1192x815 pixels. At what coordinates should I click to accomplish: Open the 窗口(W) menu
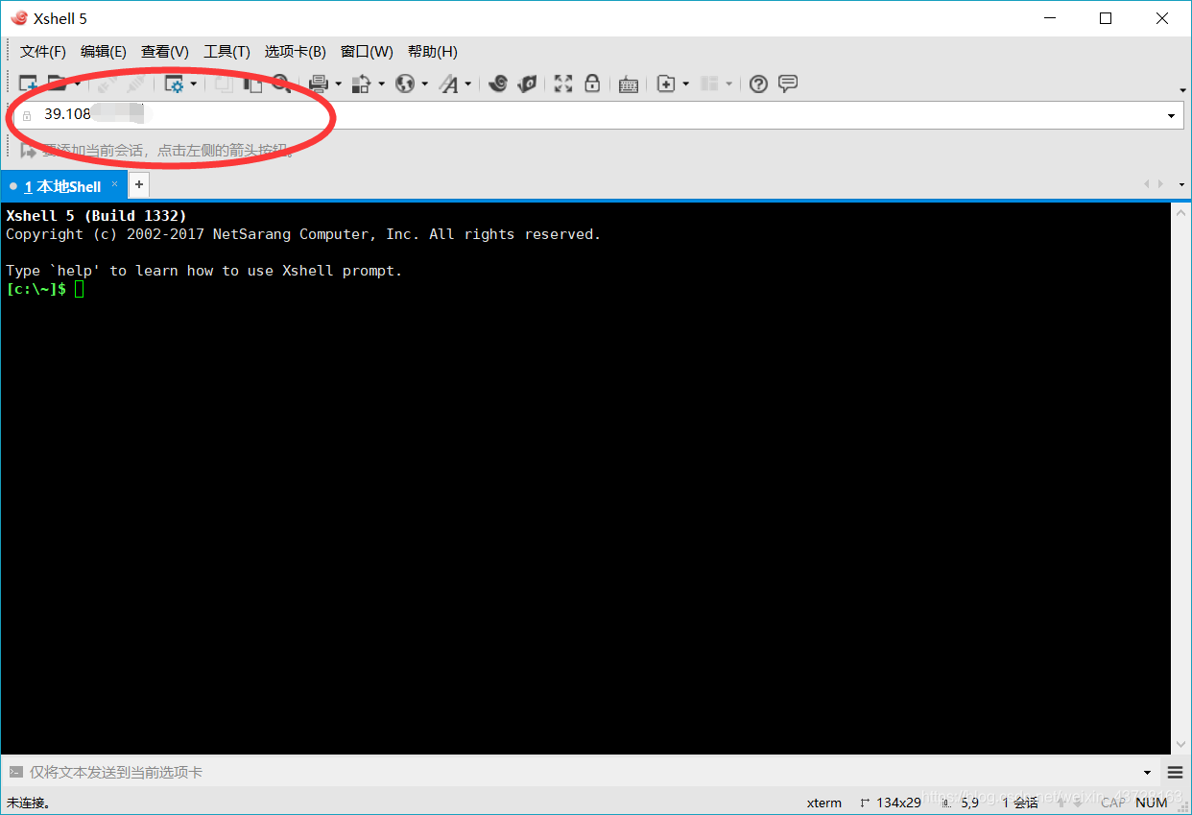tap(367, 52)
